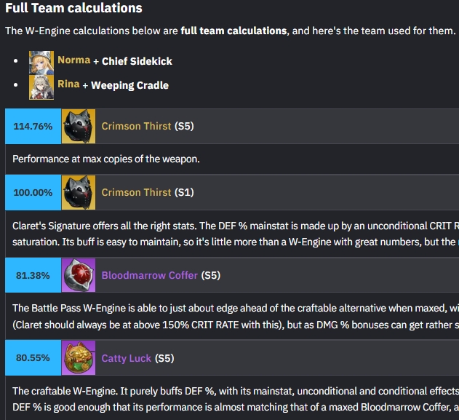Click Norma's character portrait icon
The image size is (459, 420).
pos(41,63)
